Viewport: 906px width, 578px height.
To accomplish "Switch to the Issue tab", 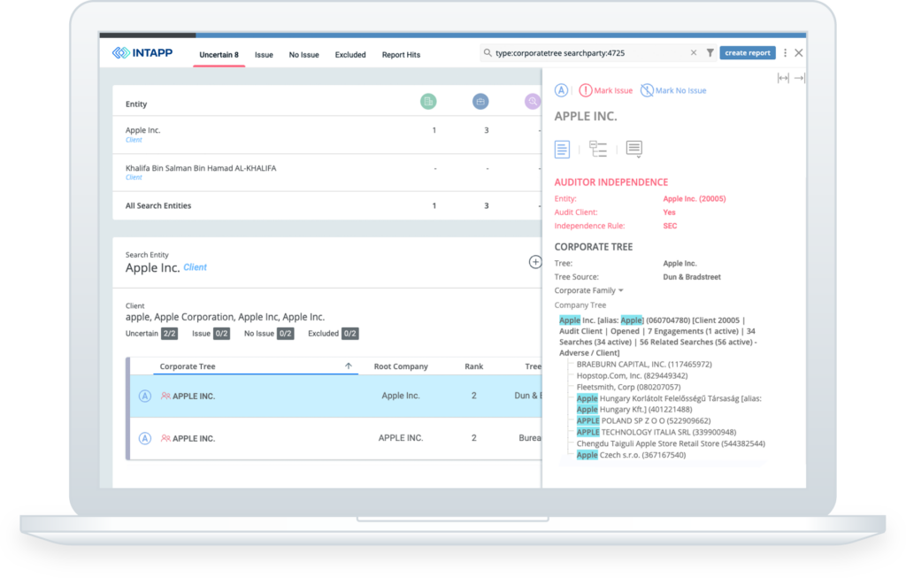I will coord(264,55).
